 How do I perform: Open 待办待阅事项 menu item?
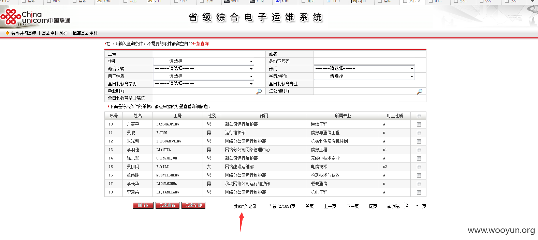[24, 33]
